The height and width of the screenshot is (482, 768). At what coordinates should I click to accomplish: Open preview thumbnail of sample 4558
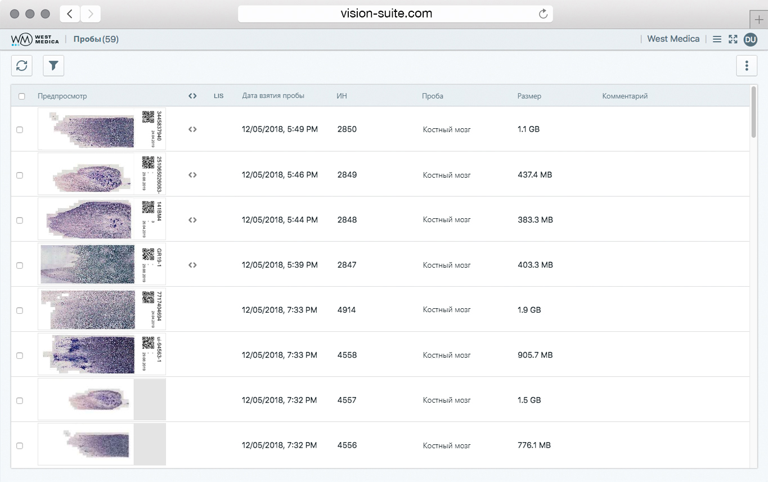[x=101, y=355]
